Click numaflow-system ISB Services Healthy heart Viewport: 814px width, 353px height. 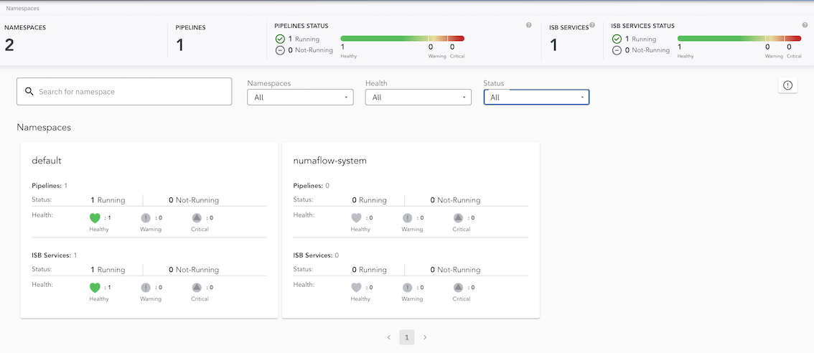click(356, 288)
